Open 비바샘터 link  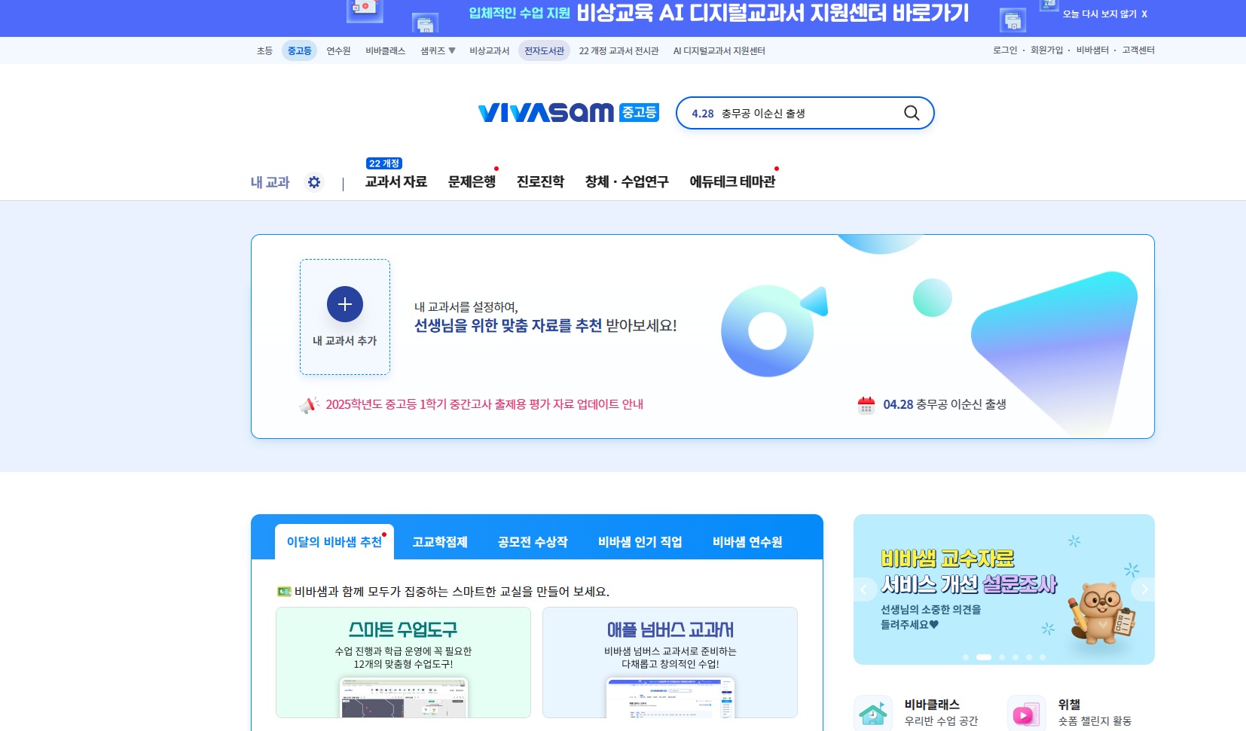click(1092, 50)
